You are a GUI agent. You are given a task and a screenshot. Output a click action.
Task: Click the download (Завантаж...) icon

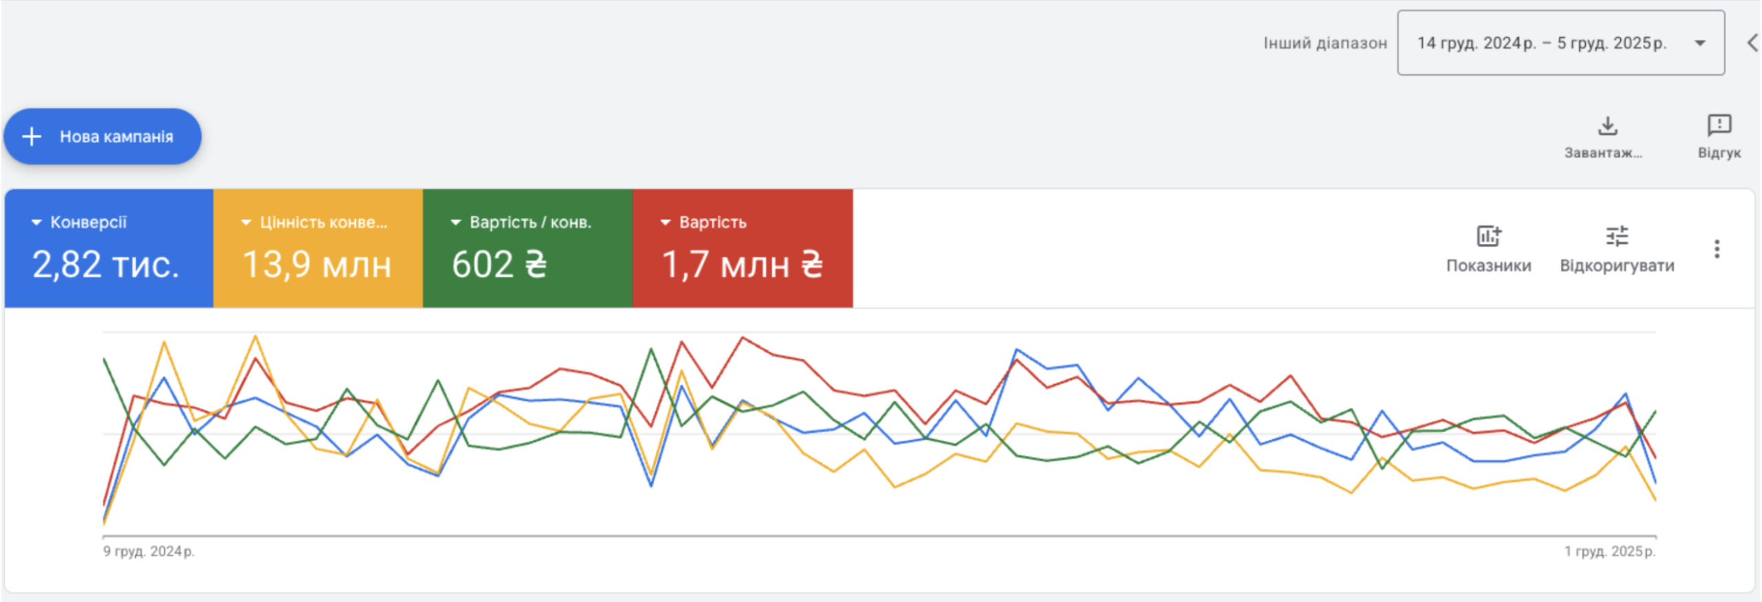click(1607, 126)
